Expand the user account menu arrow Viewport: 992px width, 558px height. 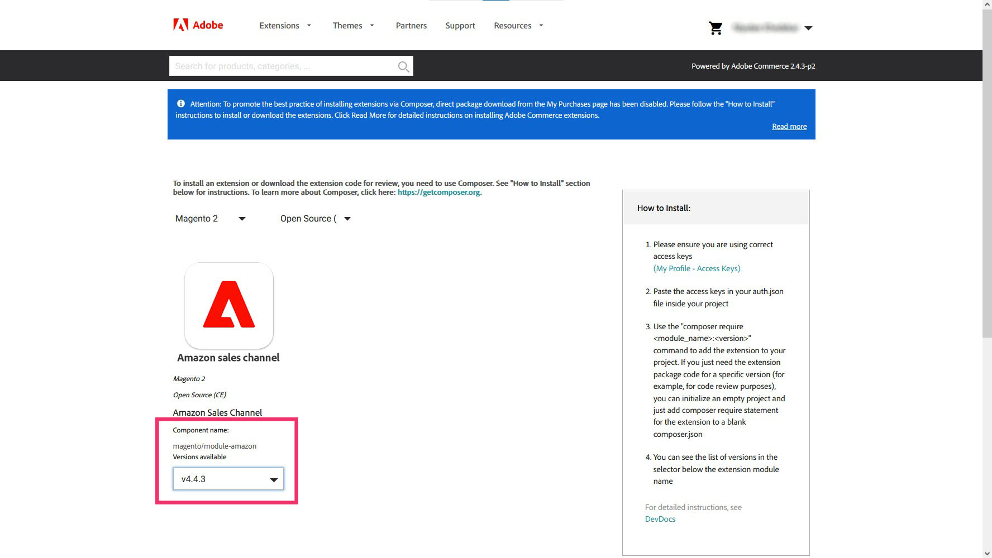(x=808, y=28)
